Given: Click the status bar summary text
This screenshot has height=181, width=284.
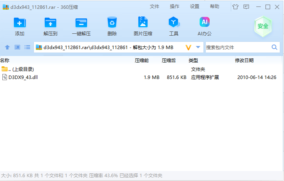Looking at the screenshot, I should [x=82, y=175].
